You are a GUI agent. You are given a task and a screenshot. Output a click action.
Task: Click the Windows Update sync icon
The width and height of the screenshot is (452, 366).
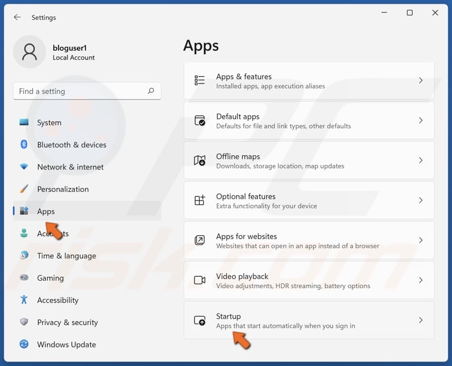coord(24,344)
